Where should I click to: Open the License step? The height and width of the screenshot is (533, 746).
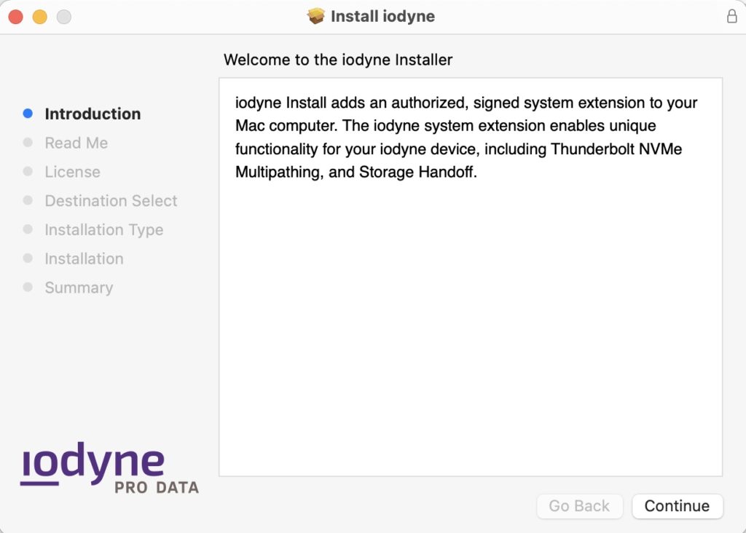72,172
